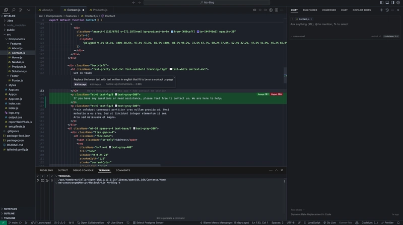This screenshot has height=225, width=403.
Task: Open the COMPOSER tab
Action: click(x=329, y=10)
